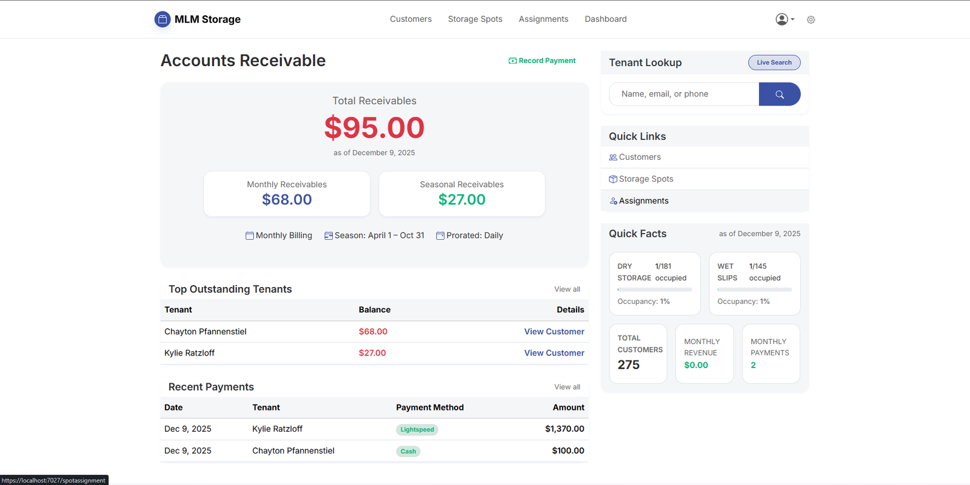970x485 pixels.
Task: Click the Record Payment button
Action: [542, 61]
